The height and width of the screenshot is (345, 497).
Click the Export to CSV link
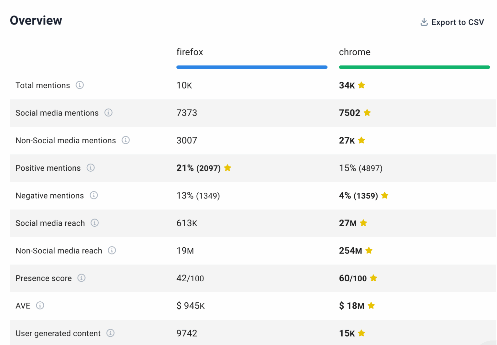[458, 22]
